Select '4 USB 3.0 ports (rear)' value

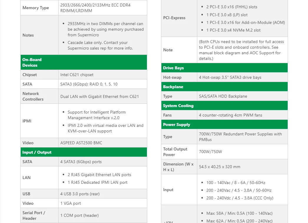tap(80, 194)
